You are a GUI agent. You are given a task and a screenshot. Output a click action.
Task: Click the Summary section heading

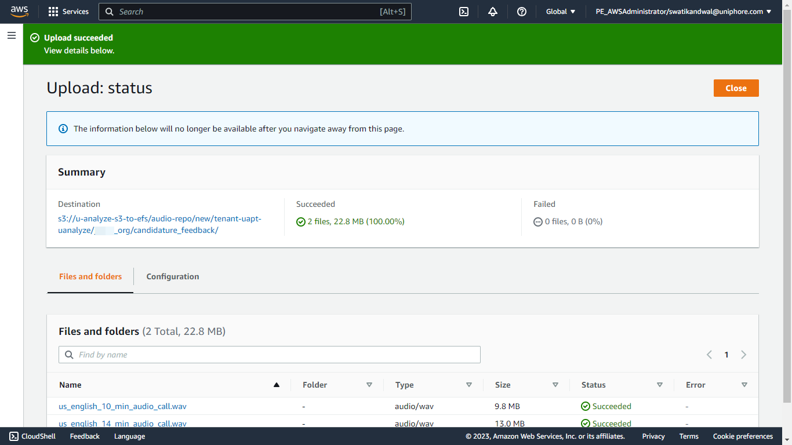[82, 172]
